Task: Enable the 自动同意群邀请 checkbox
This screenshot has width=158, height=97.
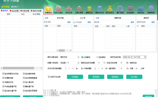Action: [x=24, y=78]
